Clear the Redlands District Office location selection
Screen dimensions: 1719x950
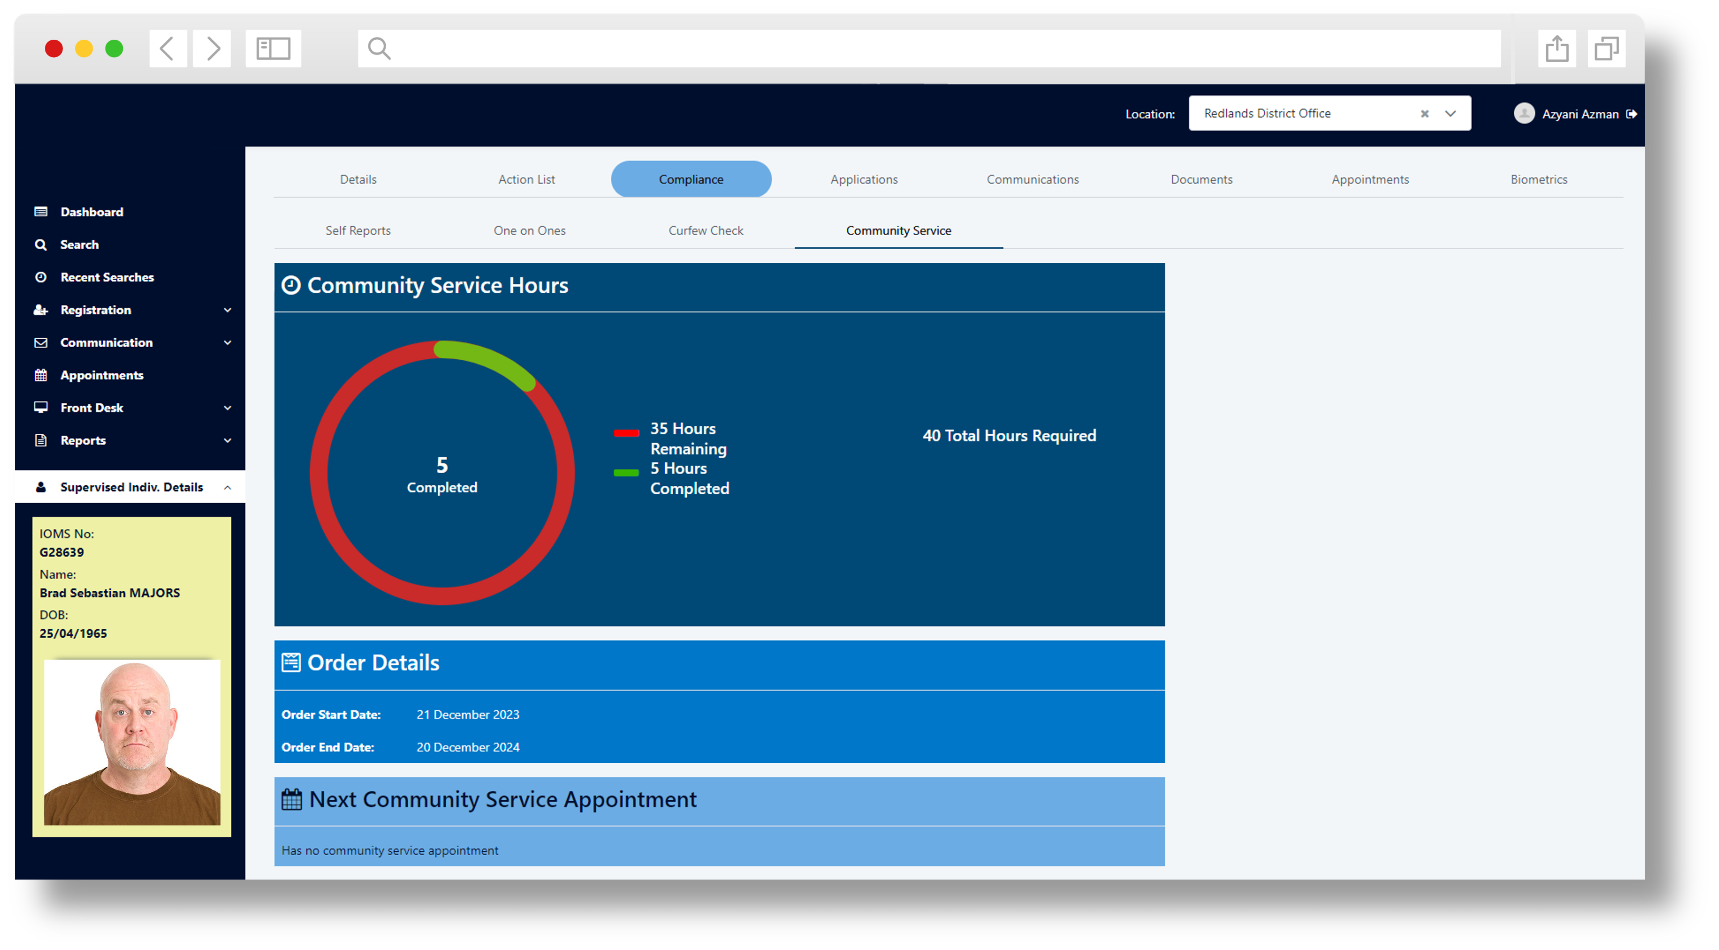1424,113
